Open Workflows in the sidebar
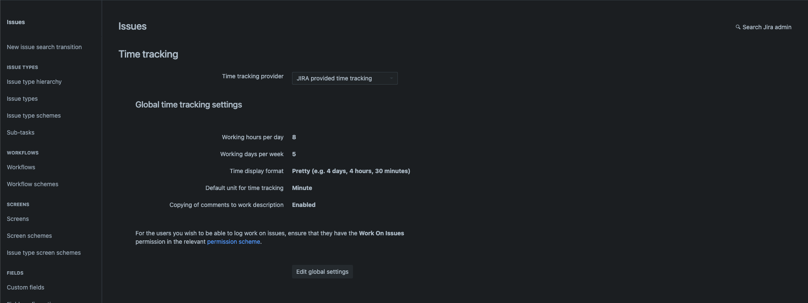Screen dimensions: 808x303 pos(21,167)
